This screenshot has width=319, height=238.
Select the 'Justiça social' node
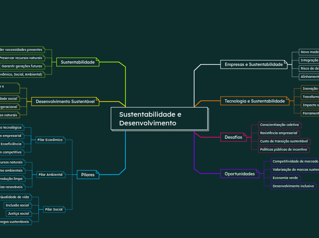[19, 214]
